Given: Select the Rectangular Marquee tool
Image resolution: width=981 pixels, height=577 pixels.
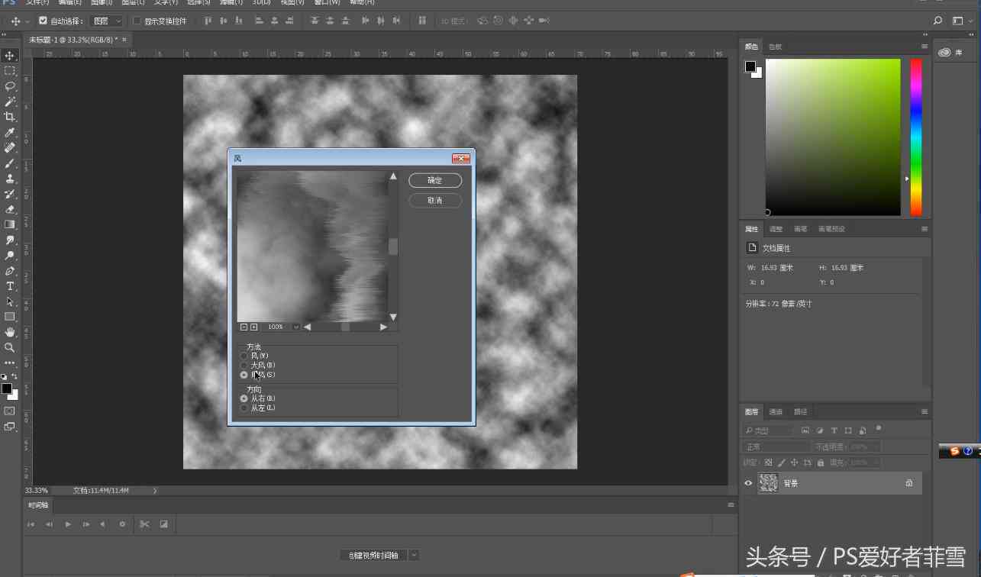Looking at the screenshot, I should click(x=10, y=71).
